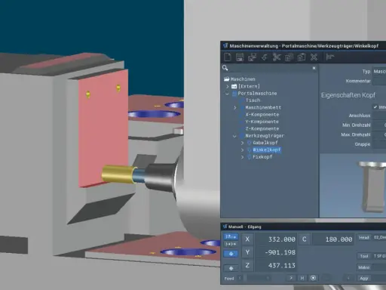Click the Typ field value
This screenshot has width=386, height=290.
[379, 72]
